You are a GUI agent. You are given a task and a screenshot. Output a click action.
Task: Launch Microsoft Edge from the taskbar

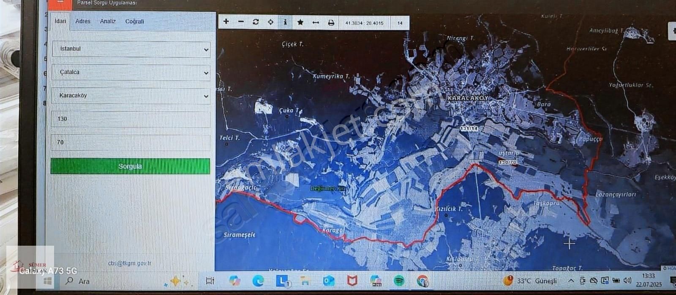tap(258, 280)
